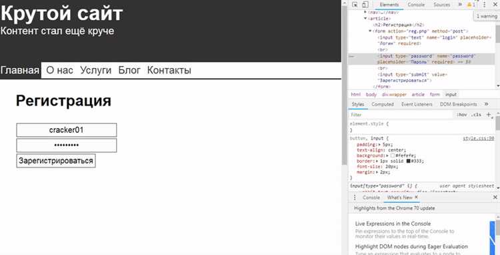Image resolution: width=500 pixels, height=255 pixels.
Task: Select the What's New drawer tab
Action: coord(399,198)
